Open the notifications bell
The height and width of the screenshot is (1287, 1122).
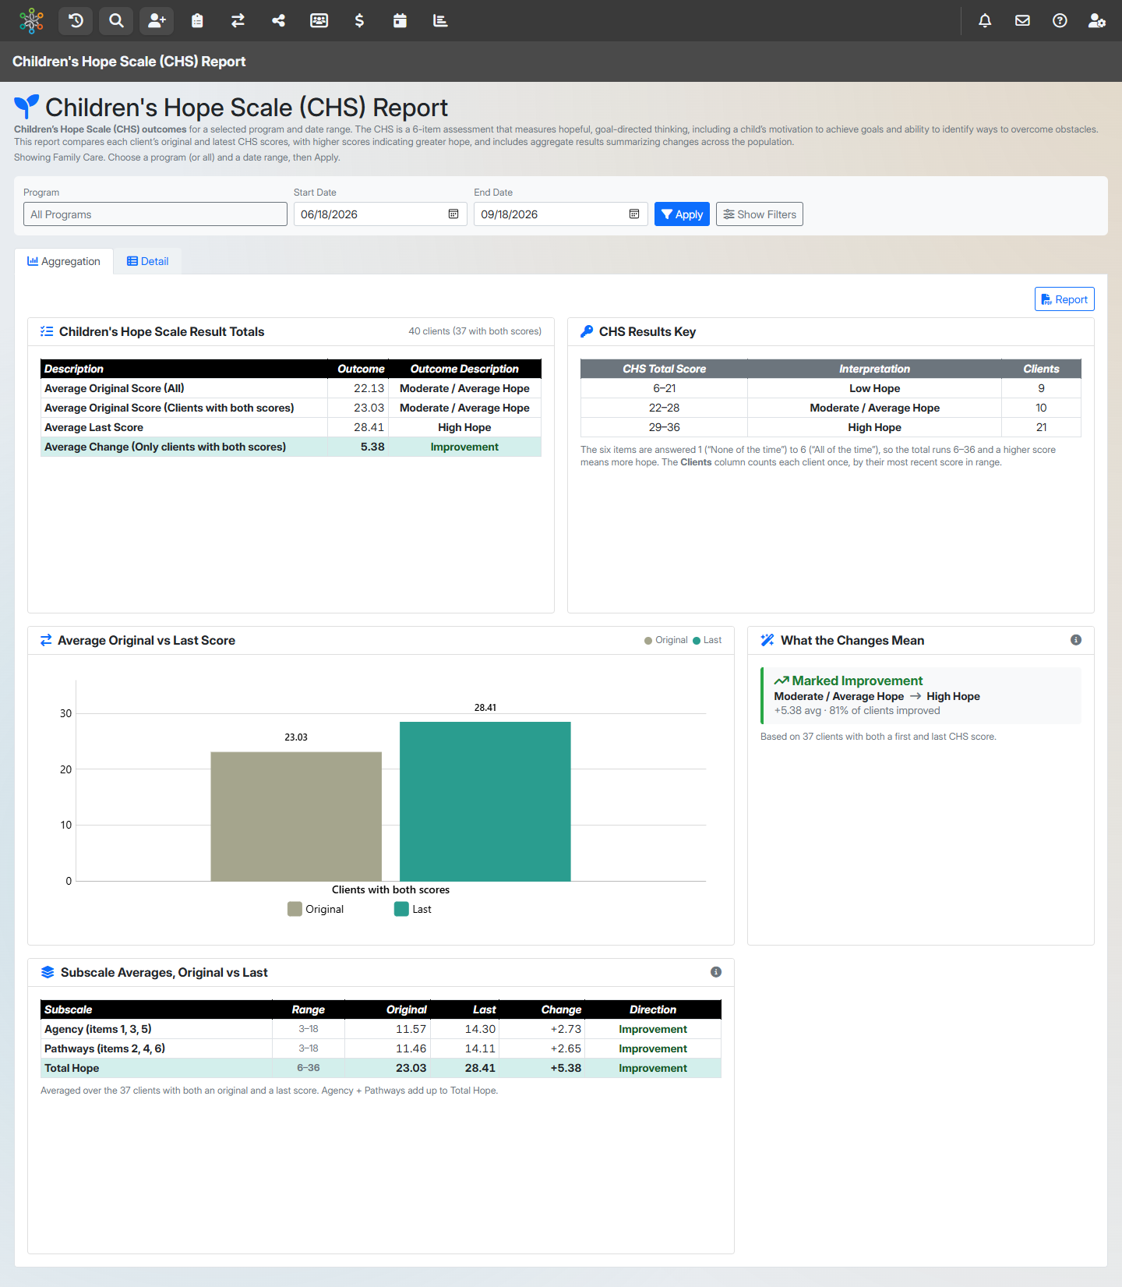click(985, 20)
